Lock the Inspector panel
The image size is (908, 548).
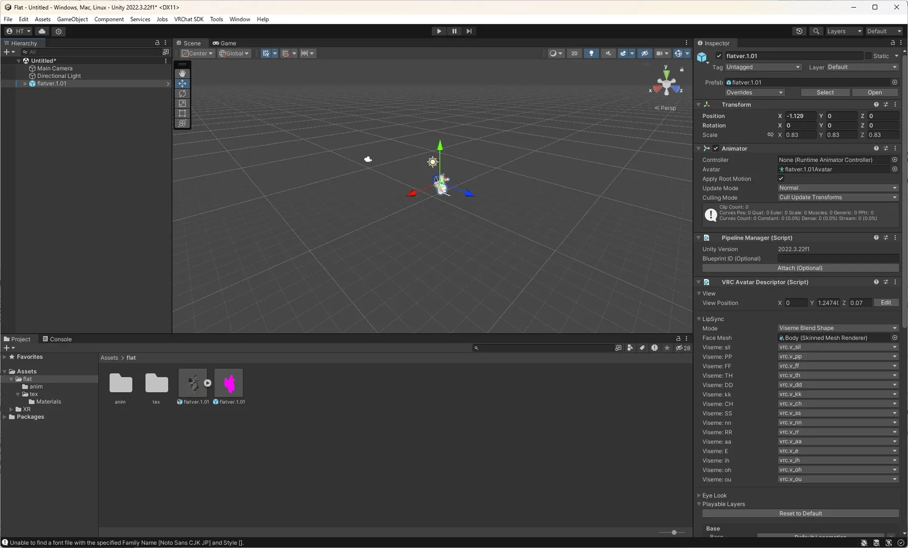click(893, 43)
